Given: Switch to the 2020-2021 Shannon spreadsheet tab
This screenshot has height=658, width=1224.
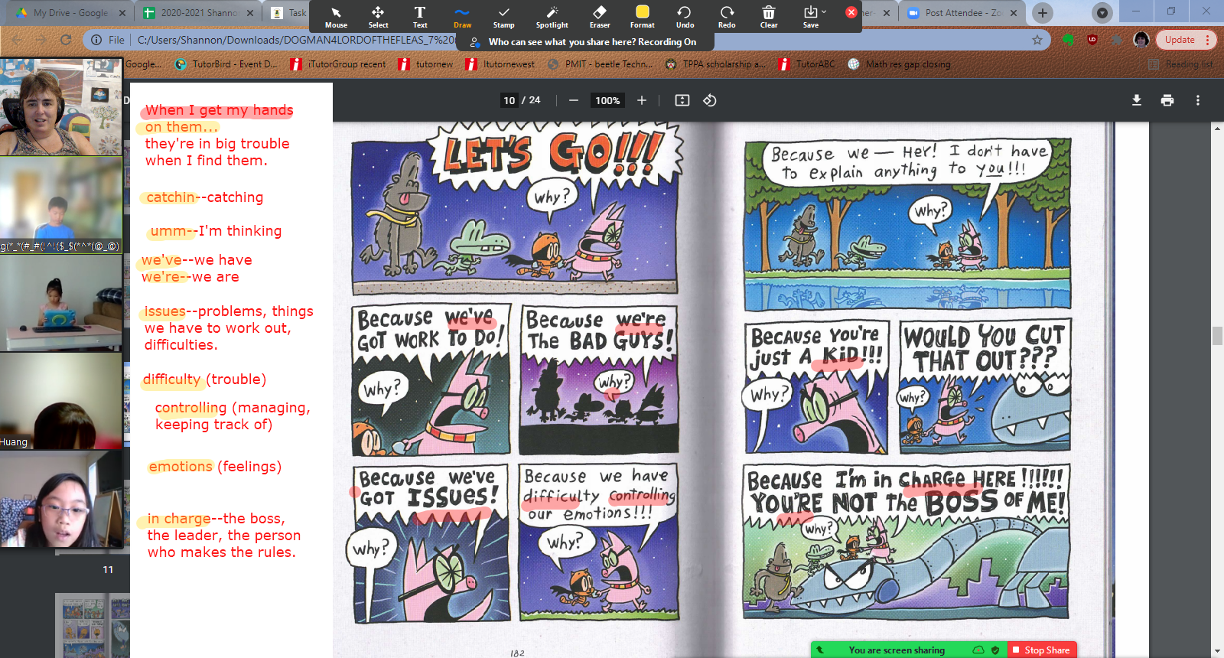Looking at the screenshot, I should 197,13.
